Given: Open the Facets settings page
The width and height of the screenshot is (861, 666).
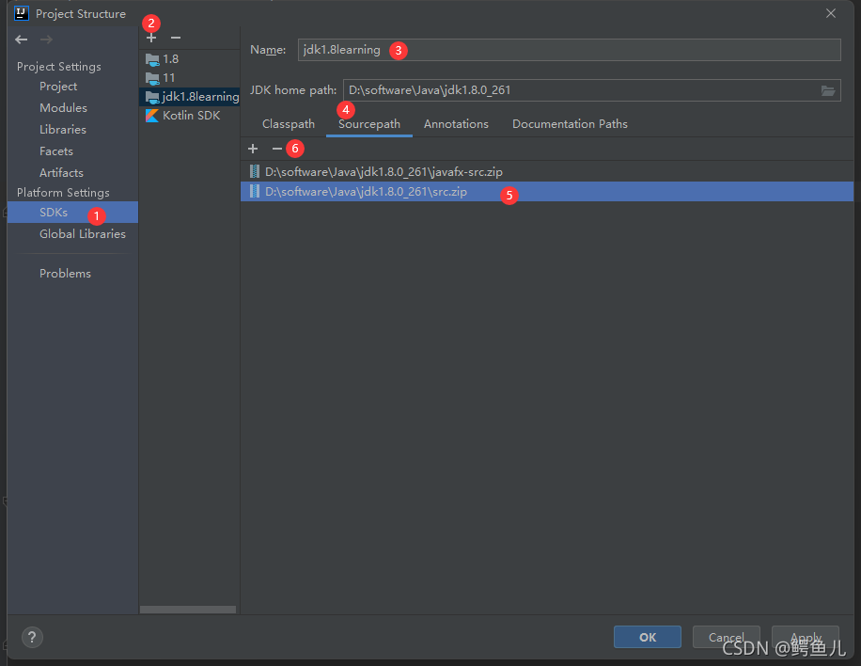Looking at the screenshot, I should pyautogui.click(x=56, y=151).
